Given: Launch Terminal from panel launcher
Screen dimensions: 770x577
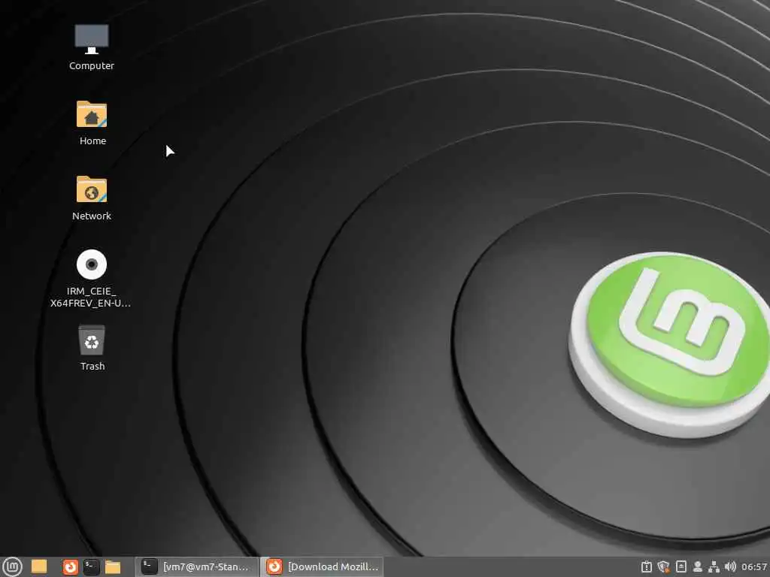Looking at the screenshot, I should click(91, 567).
